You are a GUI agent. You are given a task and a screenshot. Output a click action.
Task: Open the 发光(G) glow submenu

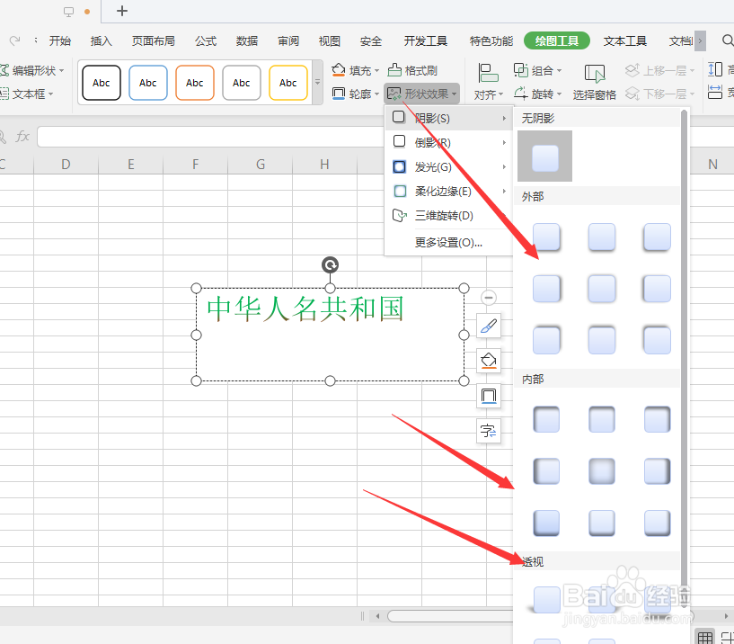[448, 167]
